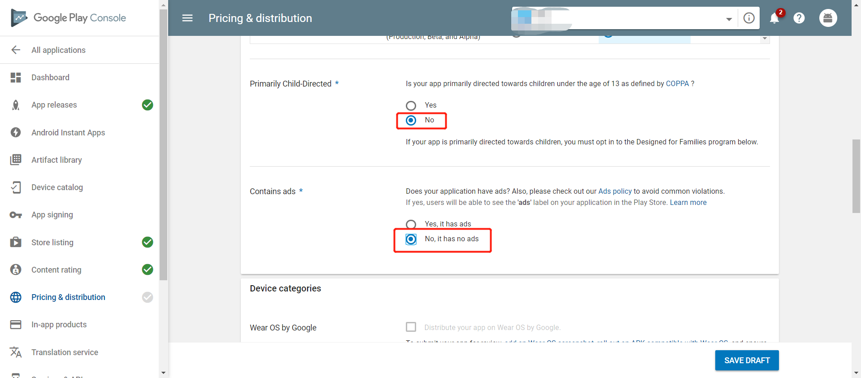Click the countries table scroll-down arrow
This screenshot has height=378, width=861.
(x=765, y=39)
